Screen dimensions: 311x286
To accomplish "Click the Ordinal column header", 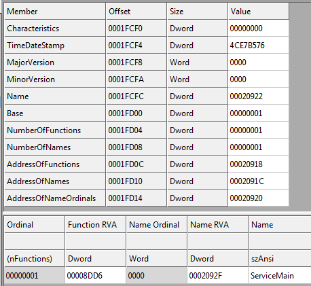I will [35, 224].
